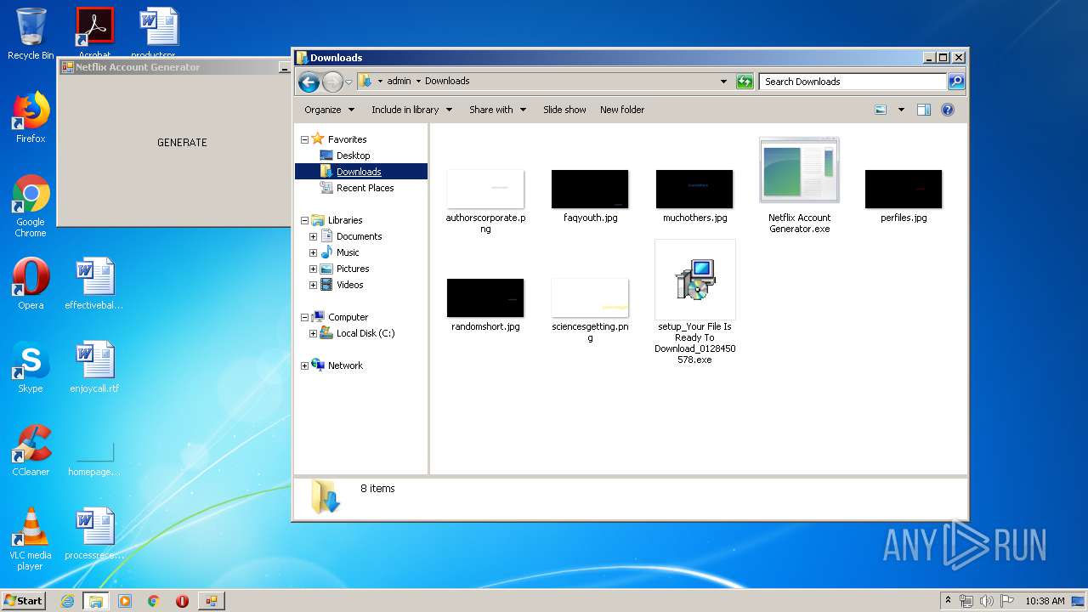
Task: Open the productspr Word document on desktop
Action: pyautogui.click(x=158, y=31)
